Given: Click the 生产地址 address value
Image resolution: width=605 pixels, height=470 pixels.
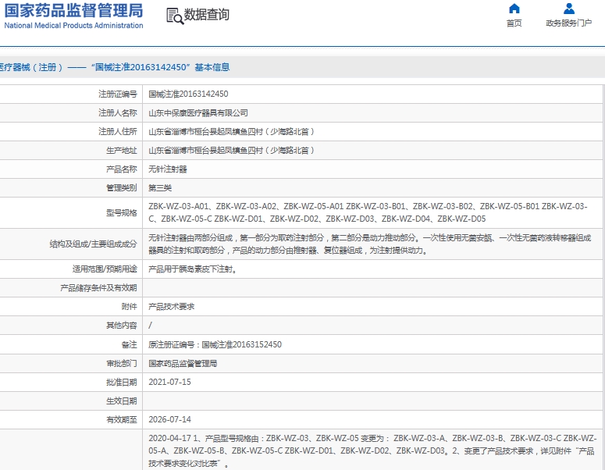Looking at the screenshot, I should point(232,151).
